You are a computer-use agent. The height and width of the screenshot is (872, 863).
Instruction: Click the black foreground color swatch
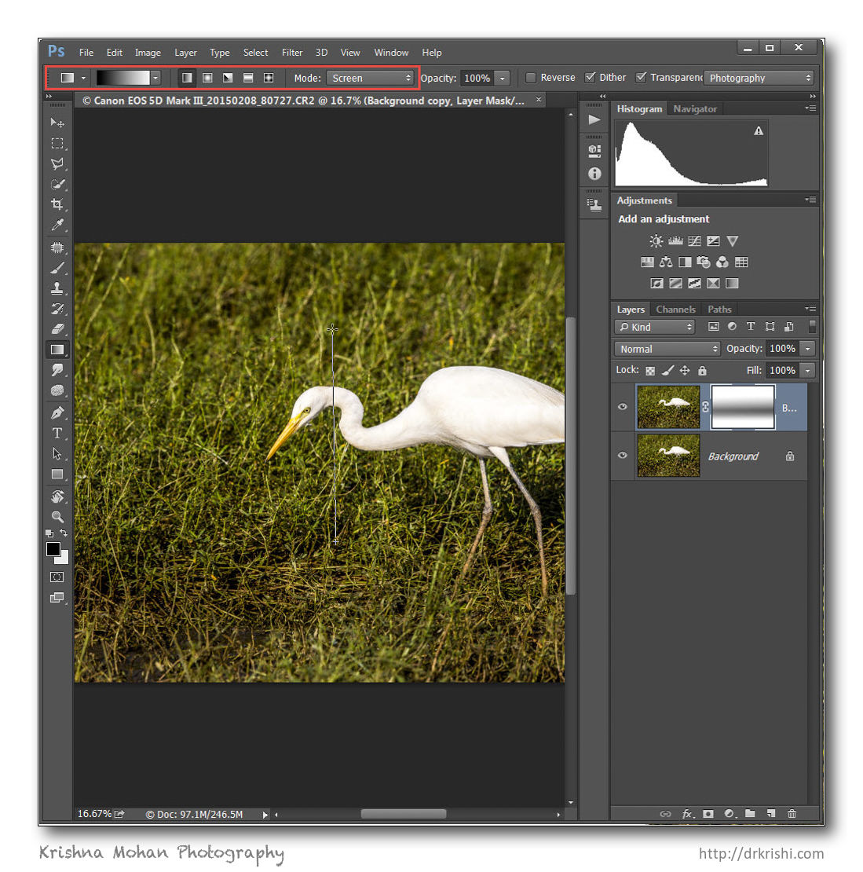coord(53,549)
